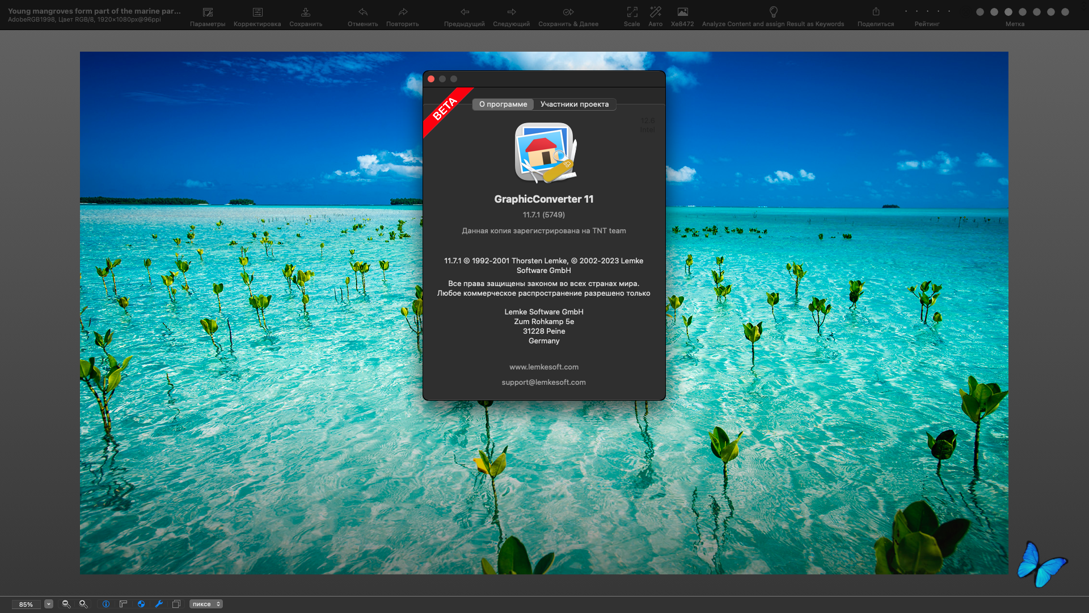Screen dimensions: 1089x613
Task: Select the first Метка color label circle
Action: click(980, 12)
